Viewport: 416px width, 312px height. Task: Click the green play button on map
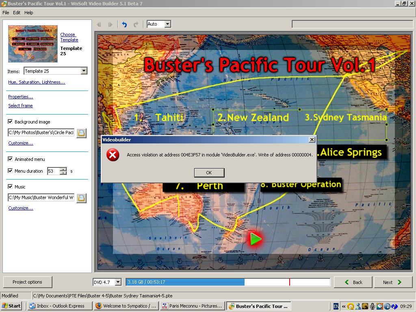point(256,239)
